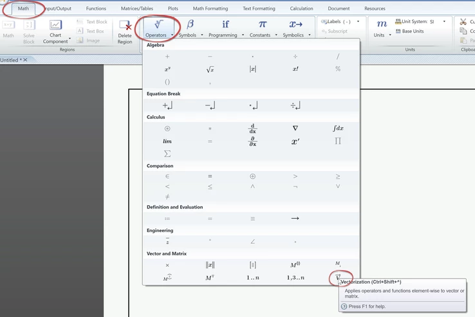Image resolution: width=475 pixels, height=317 pixels.
Task: Toggle the Subscript option
Action: (x=334, y=31)
